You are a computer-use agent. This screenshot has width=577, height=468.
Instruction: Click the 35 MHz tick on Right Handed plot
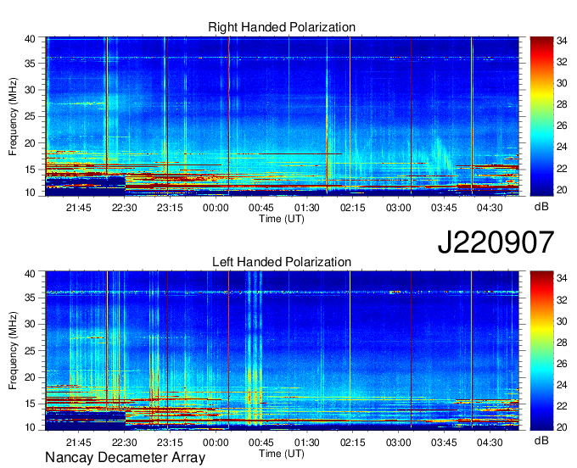click(x=30, y=64)
